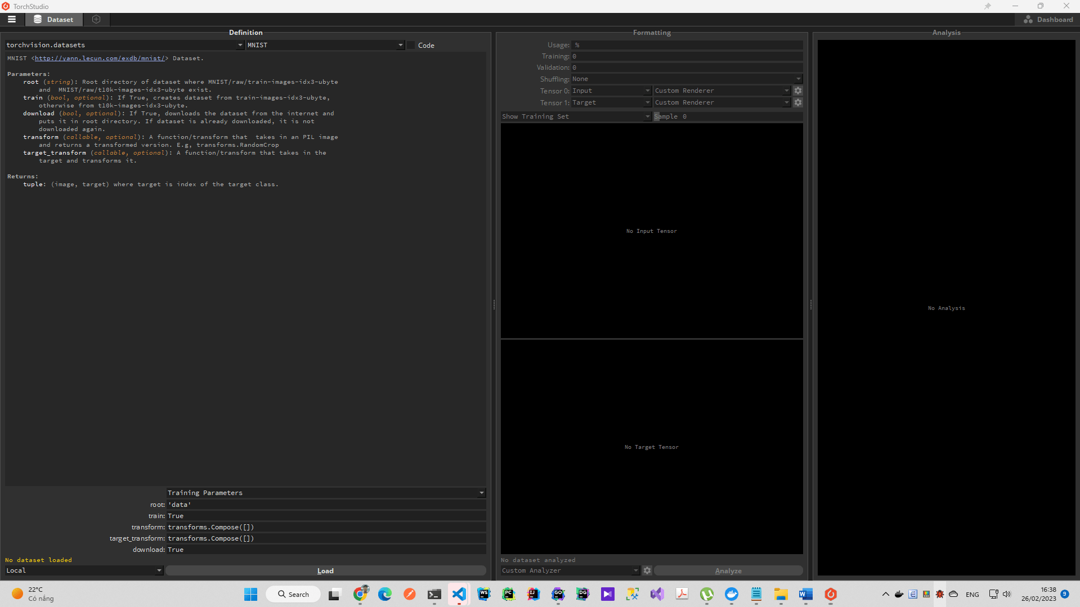This screenshot has height=607, width=1080.
Task: Open the volume control in system tray
Action: click(1007, 594)
